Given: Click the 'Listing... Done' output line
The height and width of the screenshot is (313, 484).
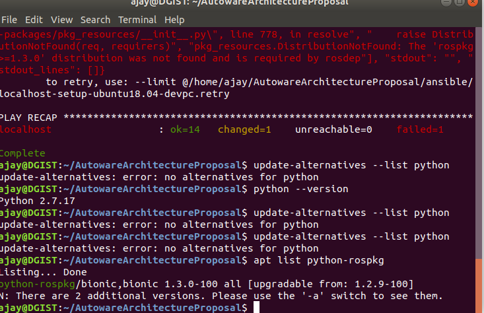Looking at the screenshot, I should (43, 272).
